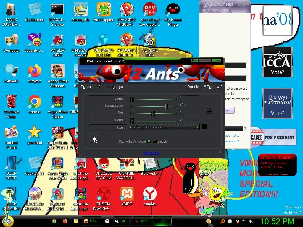Select the 2PACAL 2.3.exe shortcut
This screenshot has width=303, height=227.
point(57,14)
